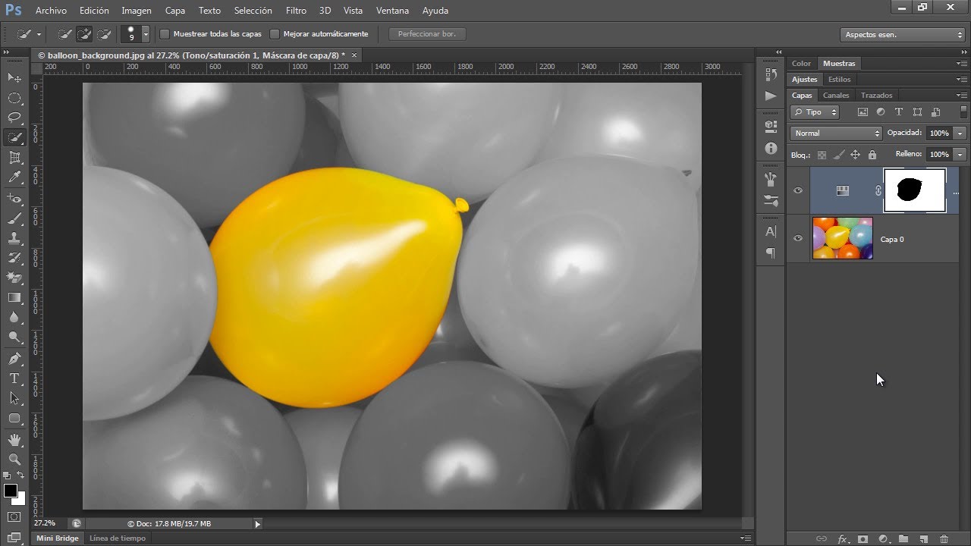Image resolution: width=971 pixels, height=546 pixels.
Task: Open the Filtro menu
Action: pos(296,11)
